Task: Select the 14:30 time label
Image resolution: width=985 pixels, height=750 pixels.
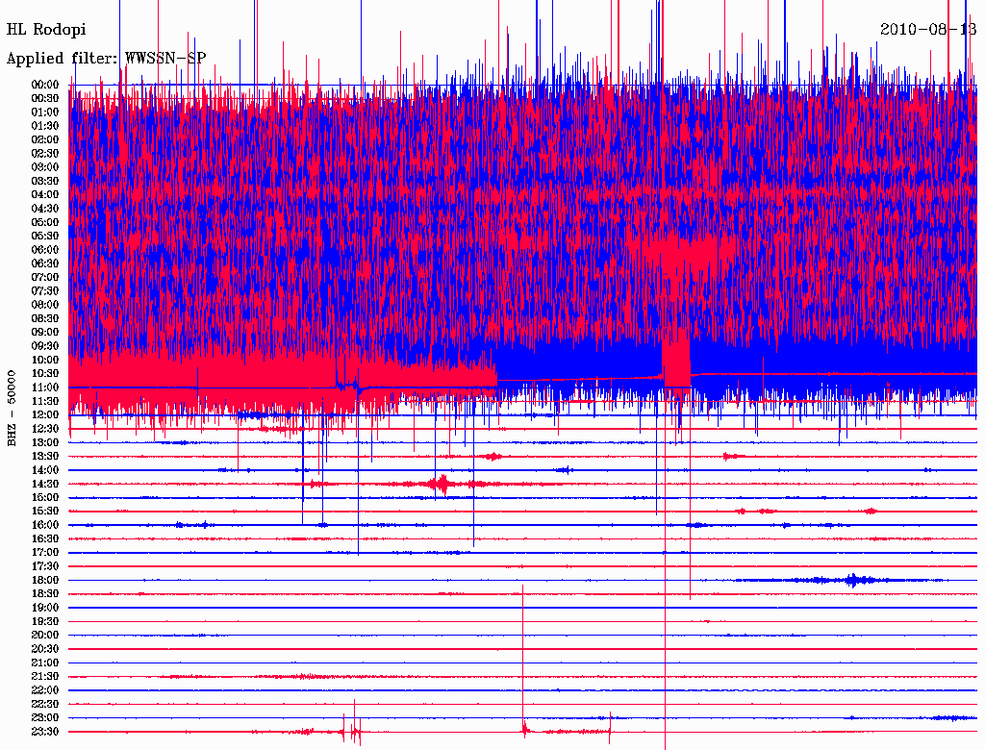Action: click(x=46, y=483)
